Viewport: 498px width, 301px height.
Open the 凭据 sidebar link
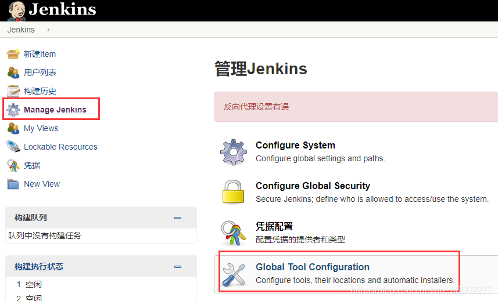pyautogui.click(x=32, y=165)
